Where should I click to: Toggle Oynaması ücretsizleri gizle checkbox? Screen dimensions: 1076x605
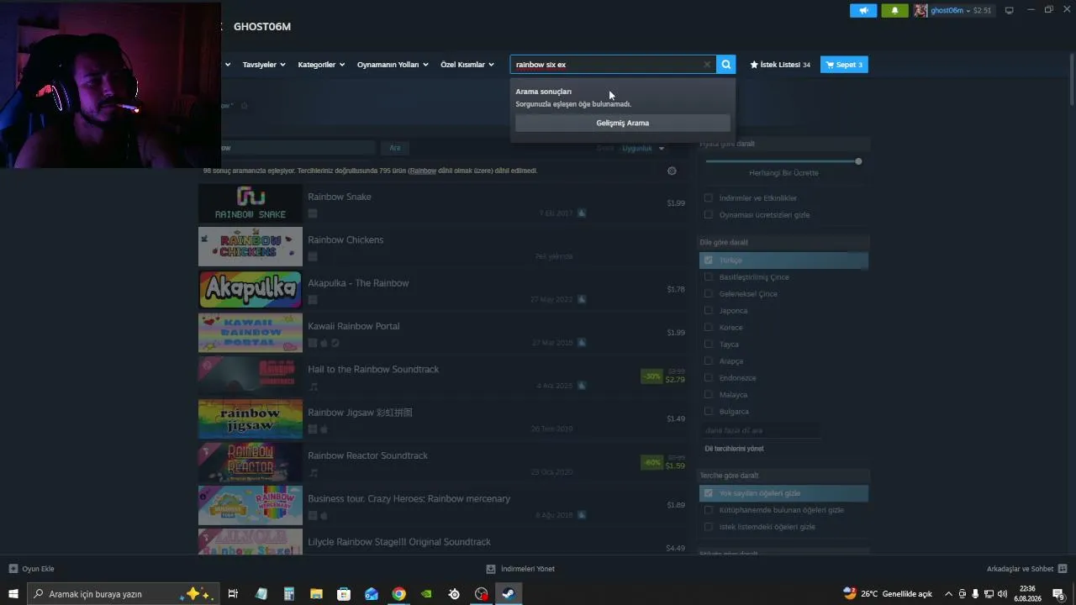pyautogui.click(x=709, y=215)
